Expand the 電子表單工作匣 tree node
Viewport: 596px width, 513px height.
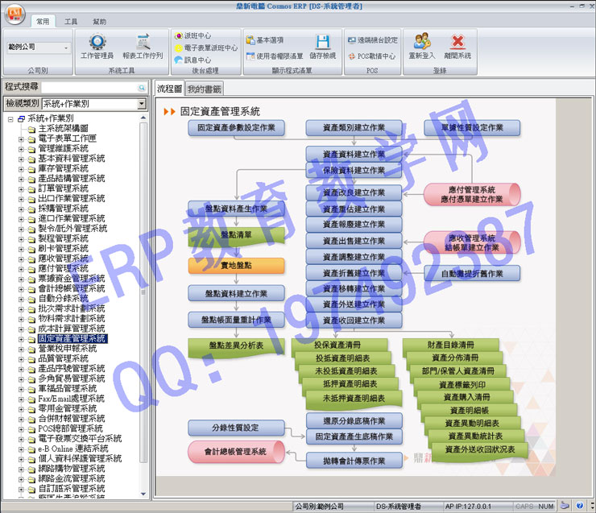point(21,139)
